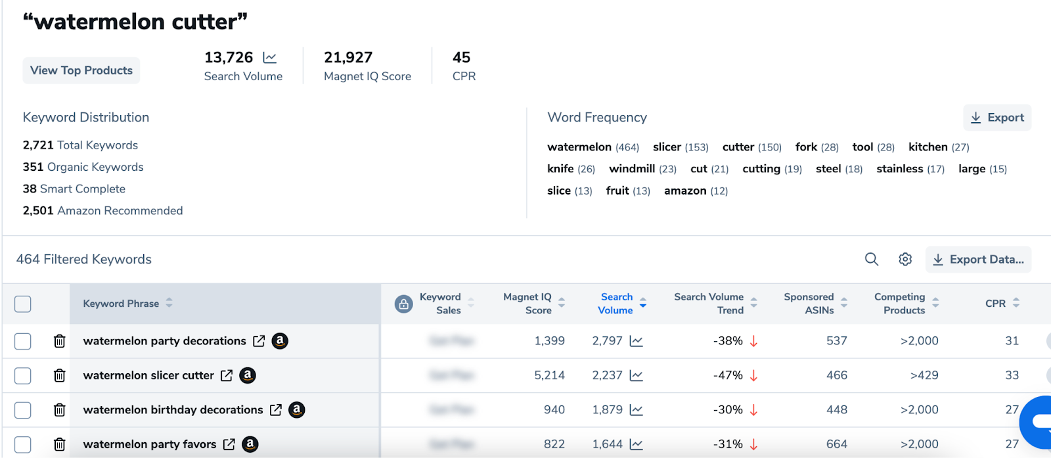Sort table by CPR column
This screenshot has height=458, width=1051.
point(1016,303)
